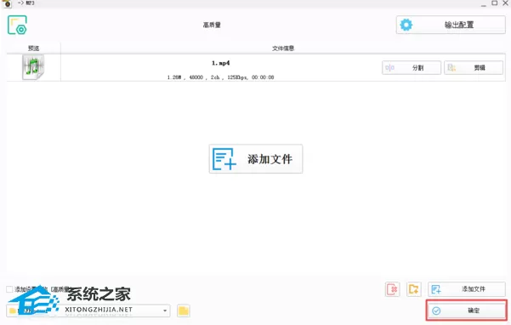
Task: Confirm with the 确定 button
Action: [x=467, y=311]
